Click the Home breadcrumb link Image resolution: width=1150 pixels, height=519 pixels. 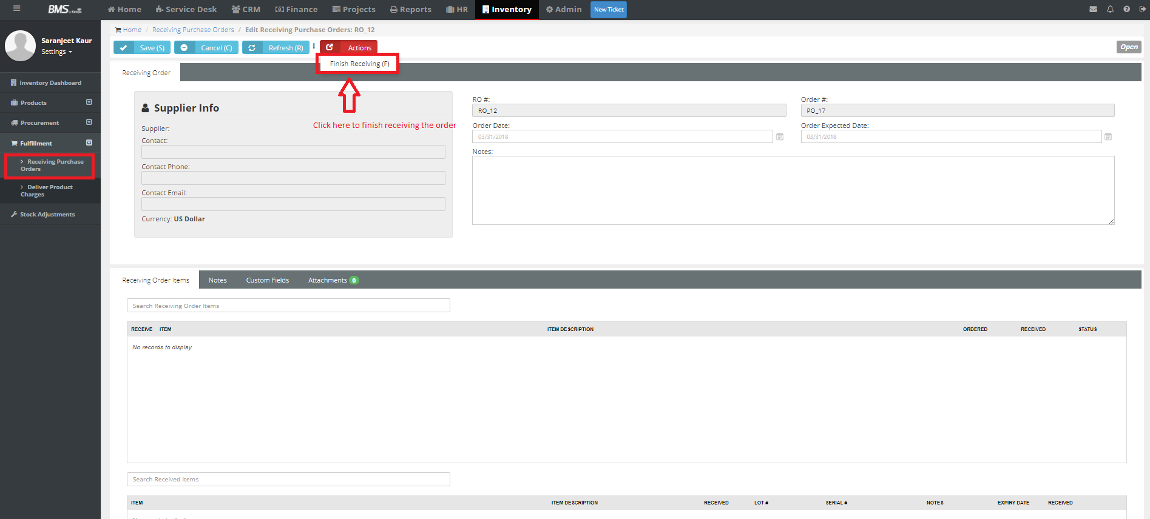132,30
